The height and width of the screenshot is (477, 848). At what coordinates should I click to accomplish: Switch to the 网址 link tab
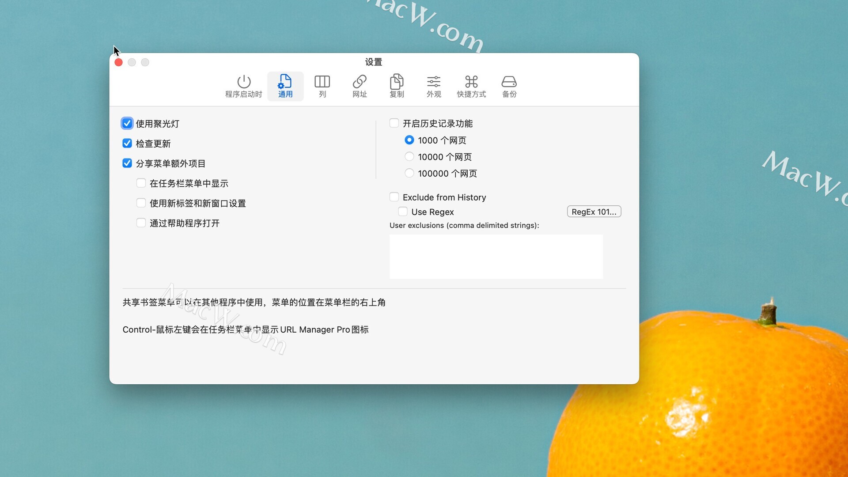[x=360, y=86]
